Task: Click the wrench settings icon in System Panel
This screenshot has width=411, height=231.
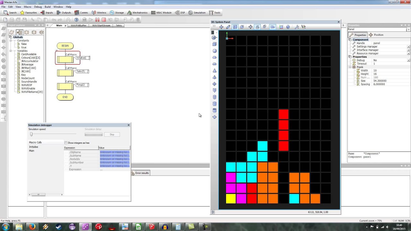Action: click(297, 27)
